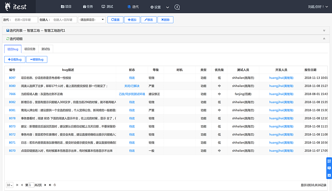Collapse the 迭代明细 panel chevron
The image size is (332, 191).
click(x=324, y=39)
